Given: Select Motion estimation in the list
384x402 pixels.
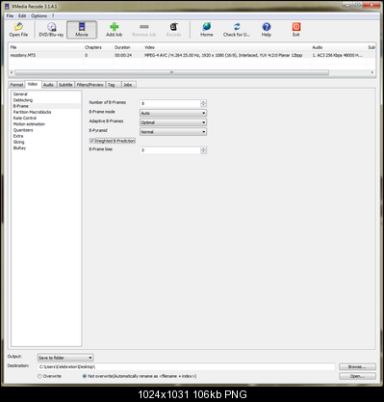Looking at the screenshot, I should coord(29,124).
